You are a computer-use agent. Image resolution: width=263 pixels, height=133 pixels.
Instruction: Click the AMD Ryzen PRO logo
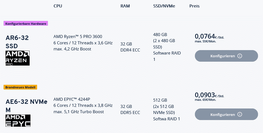[x=17, y=58]
